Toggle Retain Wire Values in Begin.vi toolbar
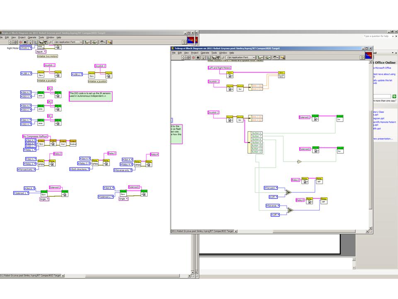This screenshot has width=398, height=299. 36,42
